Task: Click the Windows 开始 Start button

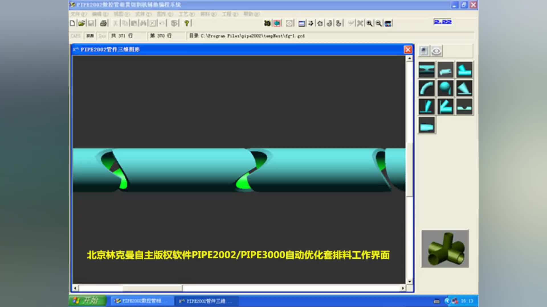Action: (87, 300)
